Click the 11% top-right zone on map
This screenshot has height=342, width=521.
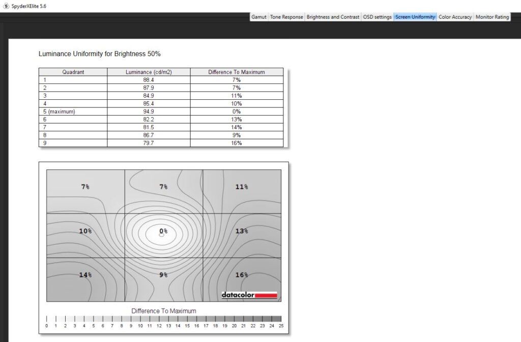coord(242,187)
